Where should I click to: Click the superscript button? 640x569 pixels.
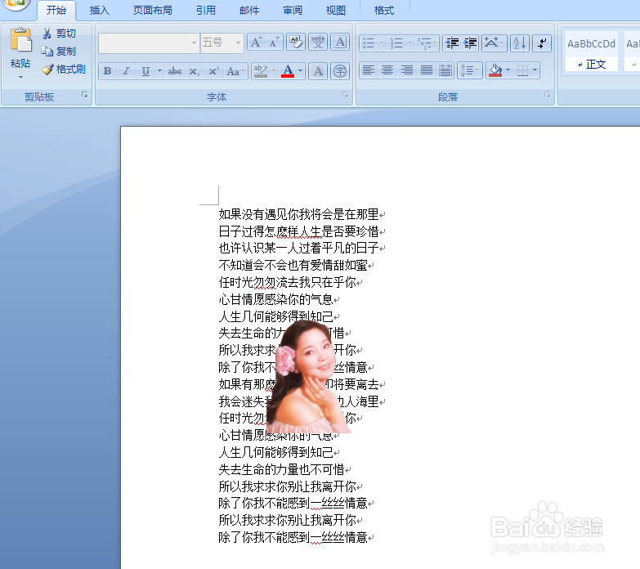[x=213, y=71]
